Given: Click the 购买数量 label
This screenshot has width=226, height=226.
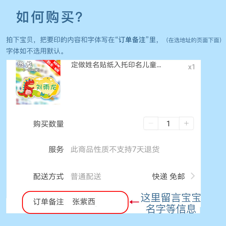Looking at the screenshot, I should tap(48, 124).
